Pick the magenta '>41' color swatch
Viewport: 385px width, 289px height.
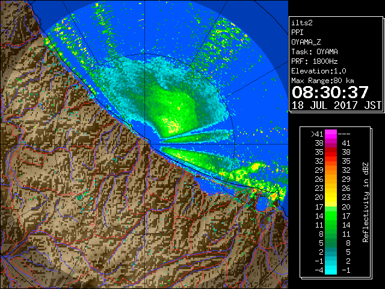pos(331,134)
